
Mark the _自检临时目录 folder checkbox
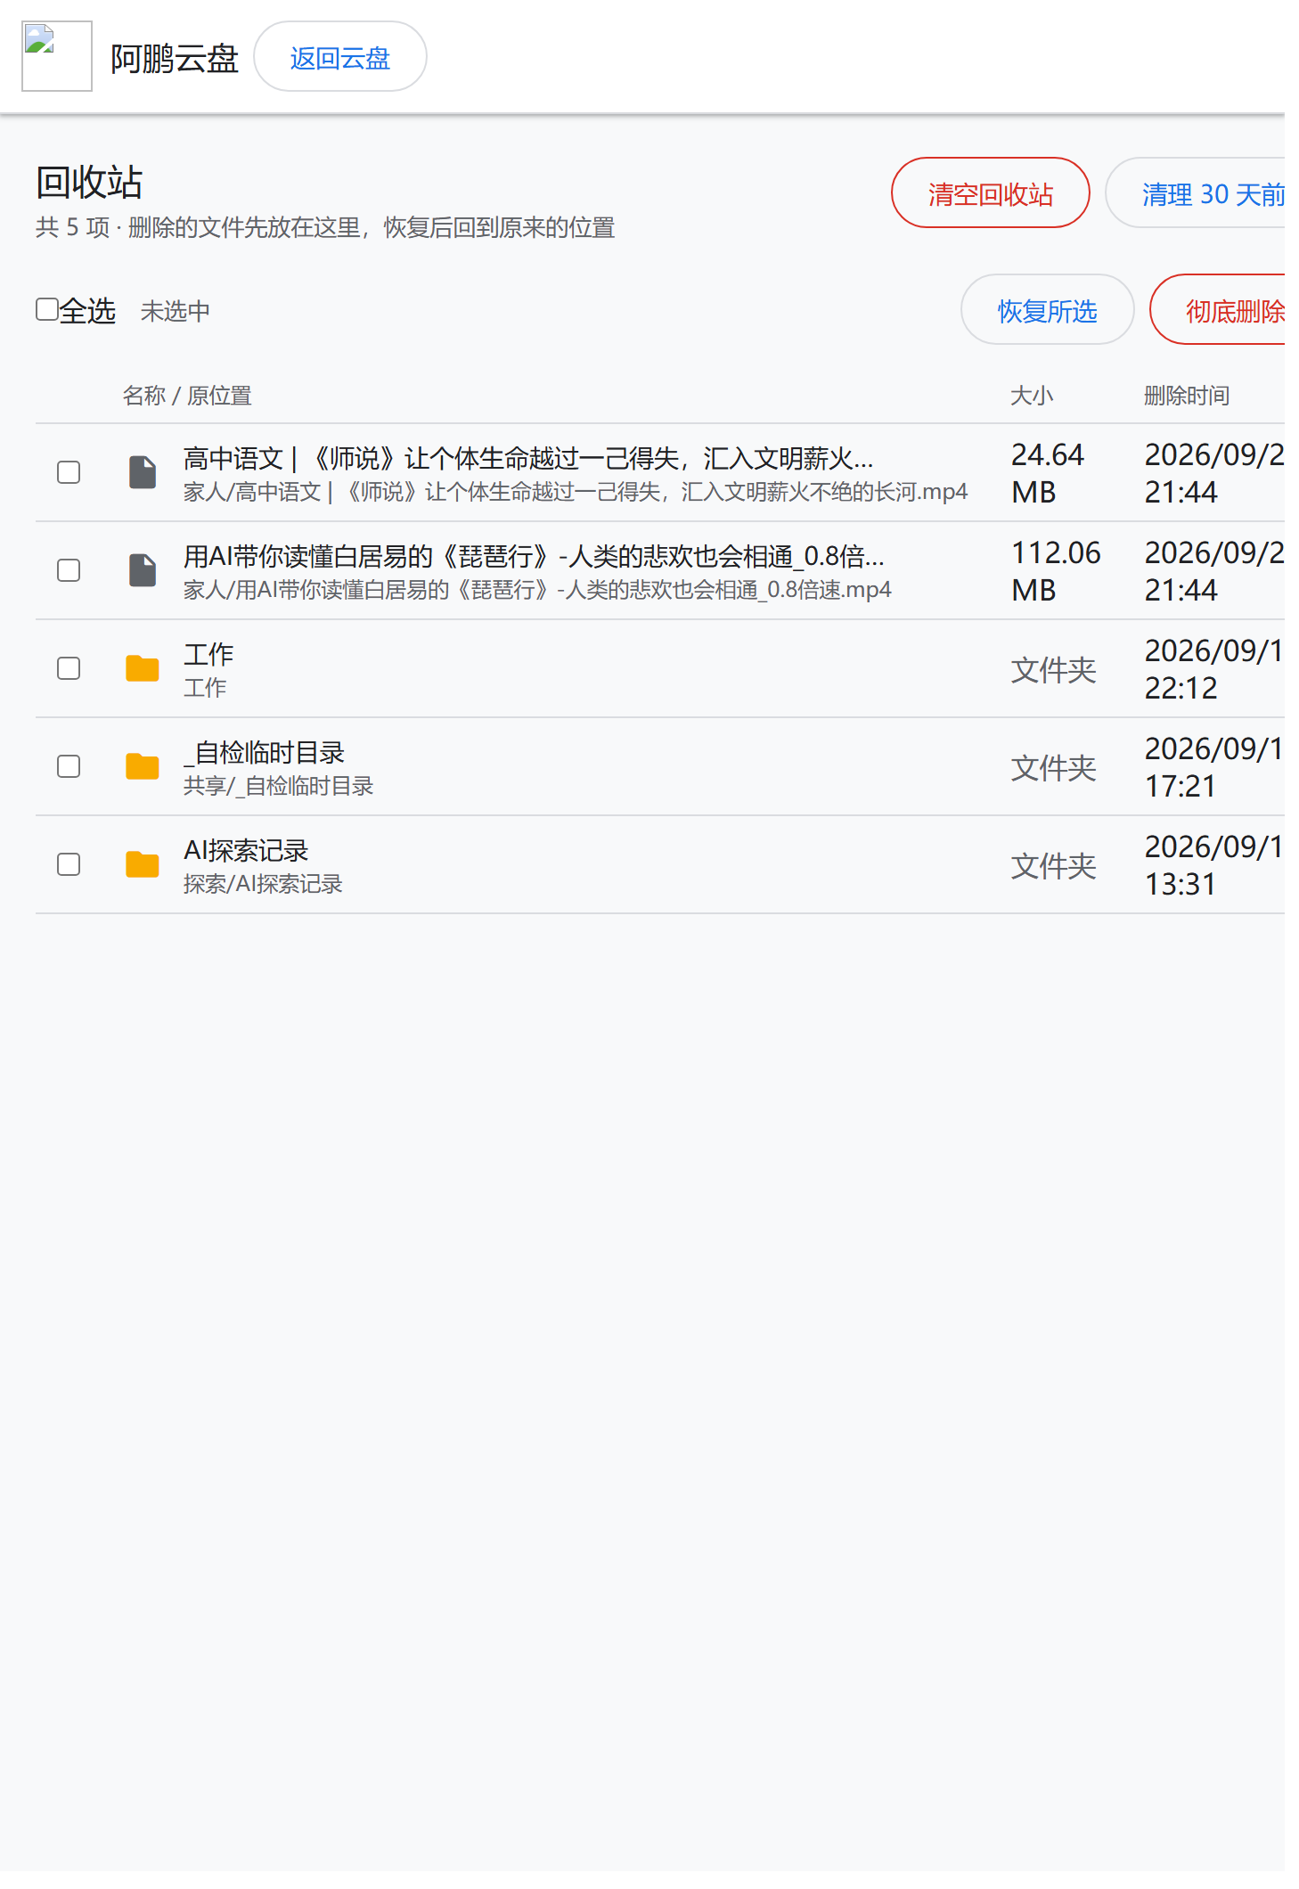(69, 766)
